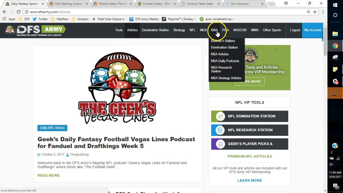The width and height of the screenshot is (343, 193).
Task: Open NFL Research Station VIP tool
Action: point(250,130)
